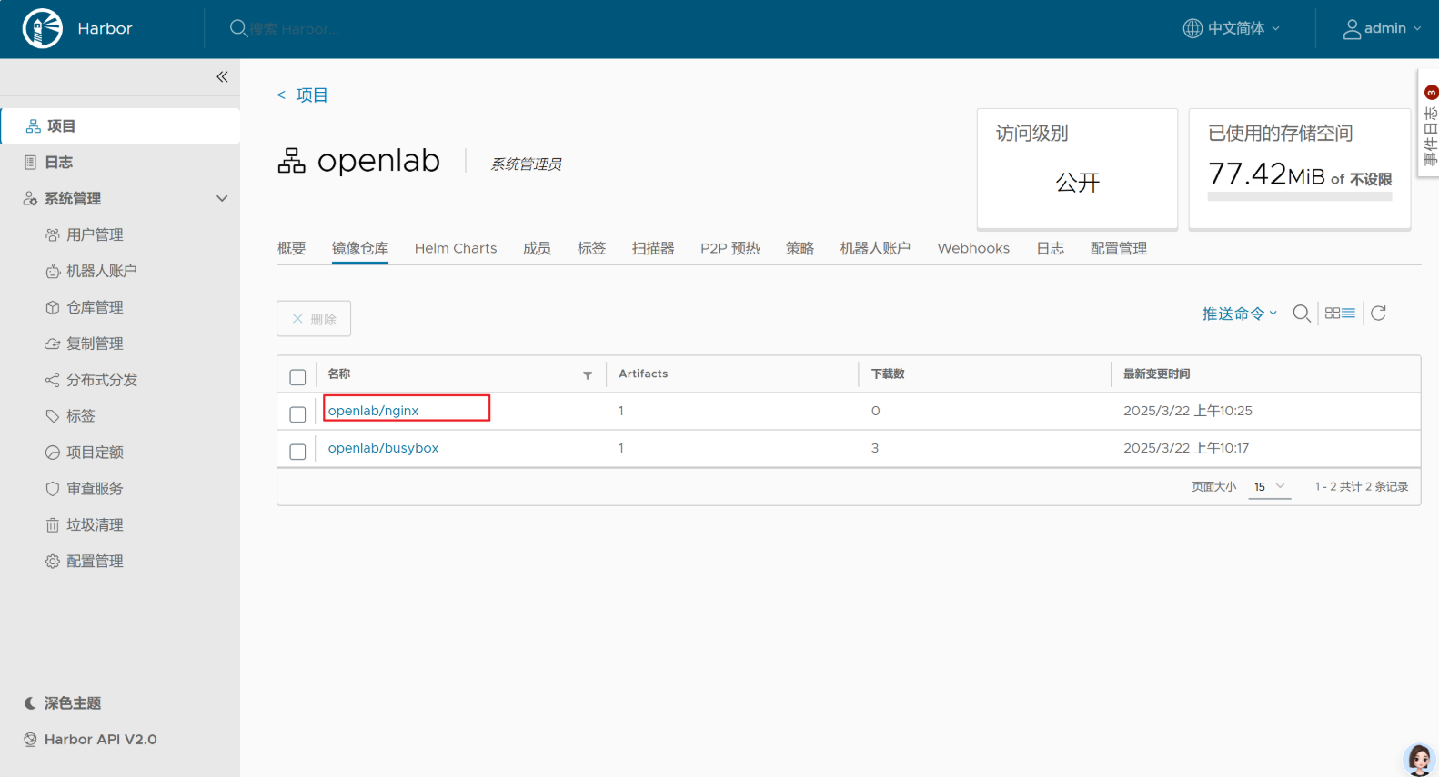Open the project 日志 tab
Image resolution: width=1439 pixels, height=777 pixels.
coord(1051,248)
